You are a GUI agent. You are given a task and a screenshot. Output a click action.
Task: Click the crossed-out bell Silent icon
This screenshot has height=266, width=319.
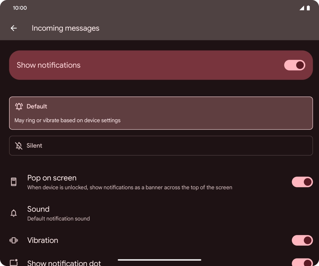[19, 146]
